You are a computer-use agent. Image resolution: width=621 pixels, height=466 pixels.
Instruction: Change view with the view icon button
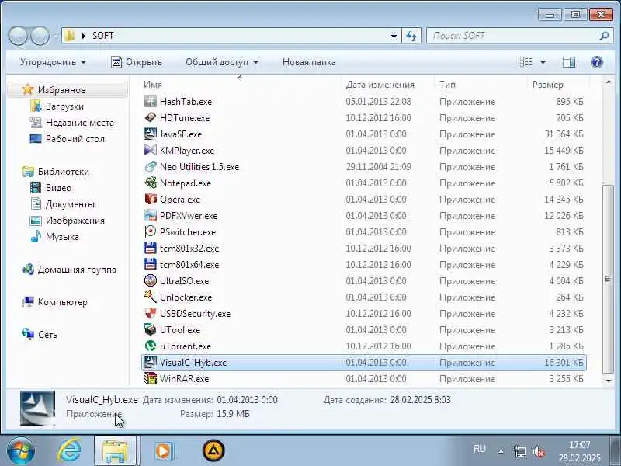[x=526, y=62]
